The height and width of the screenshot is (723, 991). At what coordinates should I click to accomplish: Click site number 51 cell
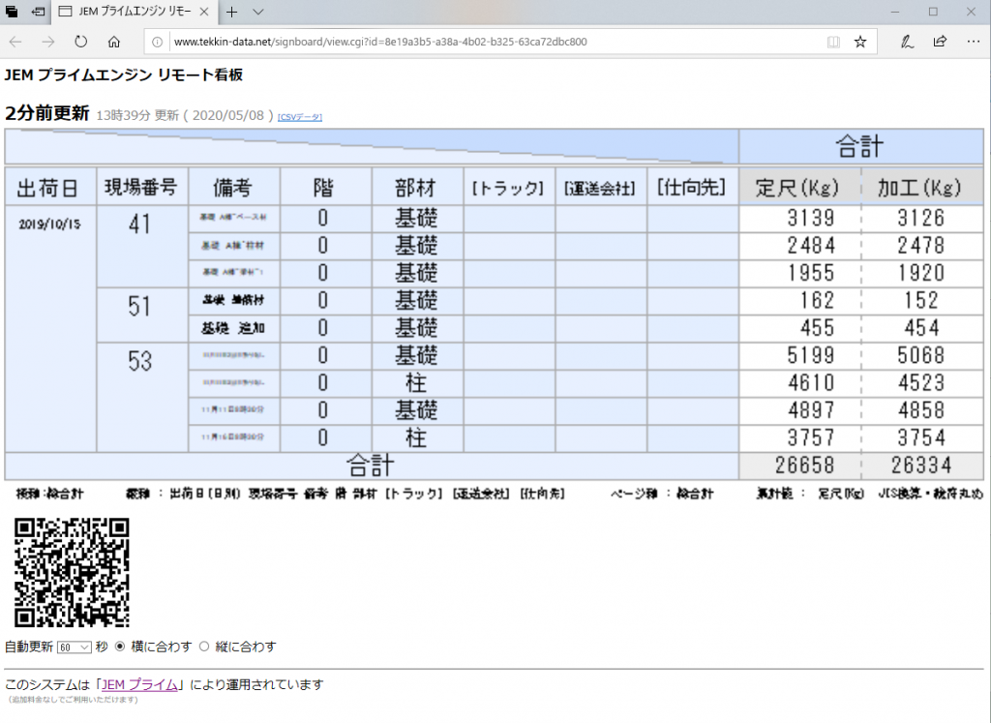142,315
